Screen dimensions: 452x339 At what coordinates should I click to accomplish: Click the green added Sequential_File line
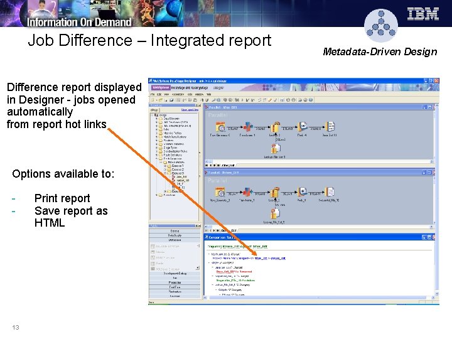pyautogui.click(x=235, y=280)
